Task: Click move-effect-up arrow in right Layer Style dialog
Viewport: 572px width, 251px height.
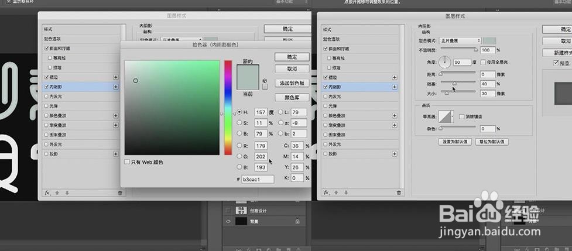Action: point(336,192)
